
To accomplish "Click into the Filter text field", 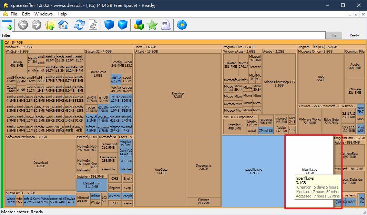I will (168, 35).
